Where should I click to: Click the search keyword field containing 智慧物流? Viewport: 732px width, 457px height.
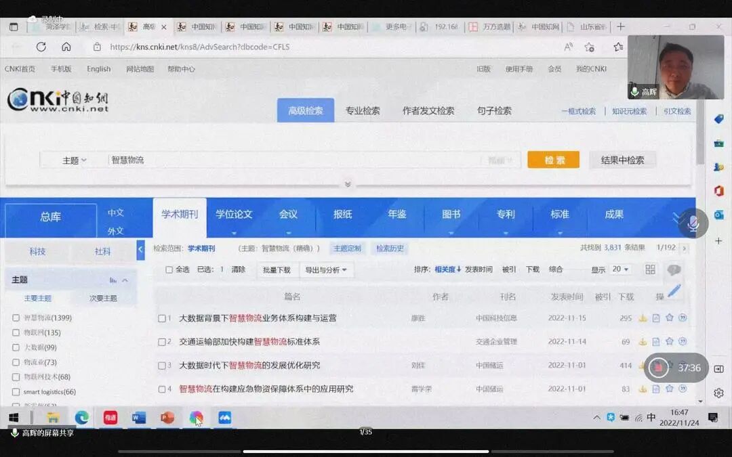click(x=294, y=160)
